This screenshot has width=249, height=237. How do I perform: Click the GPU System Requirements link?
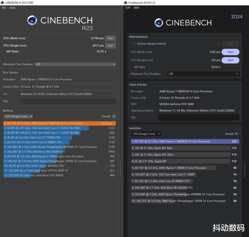click(151, 44)
